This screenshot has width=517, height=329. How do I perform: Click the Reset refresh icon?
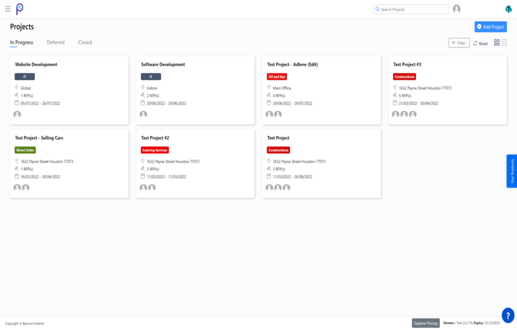click(x=476, y=43)
